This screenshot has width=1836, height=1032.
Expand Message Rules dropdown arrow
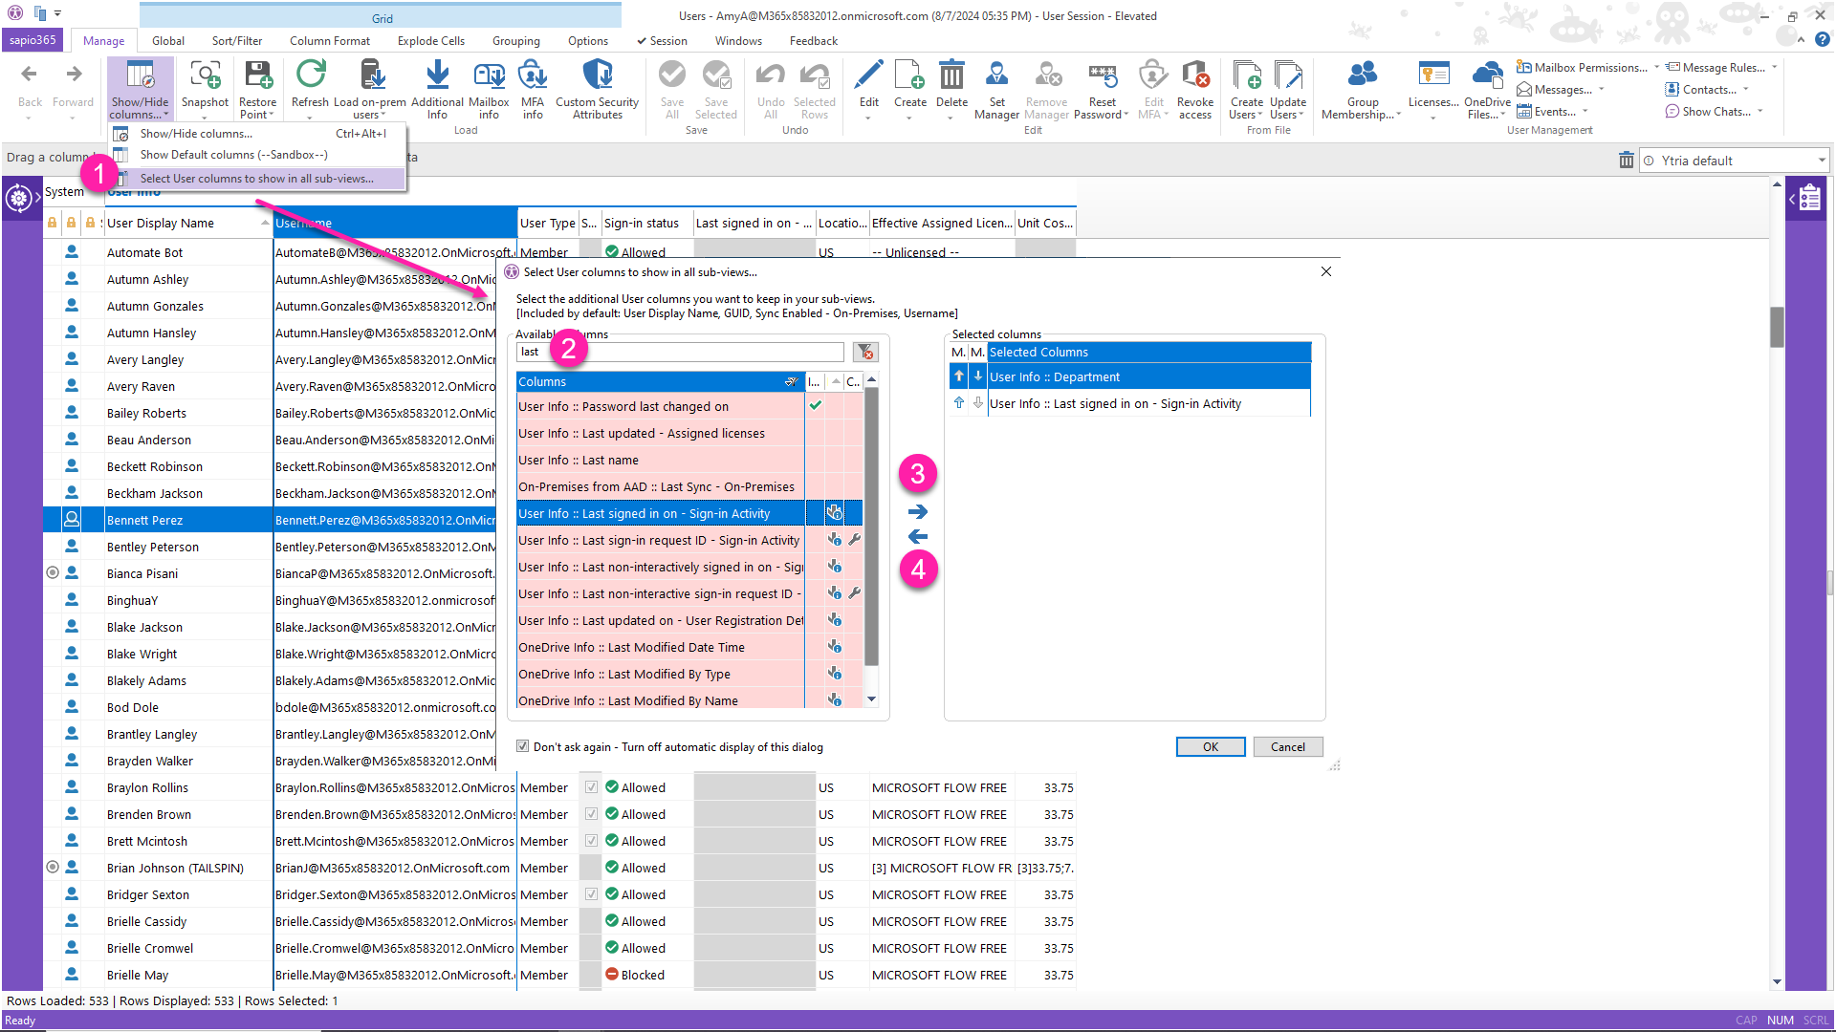[1774, 67]
